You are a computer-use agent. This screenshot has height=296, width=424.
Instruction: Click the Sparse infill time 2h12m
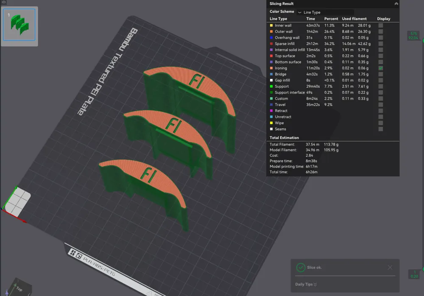click(312, 44)
